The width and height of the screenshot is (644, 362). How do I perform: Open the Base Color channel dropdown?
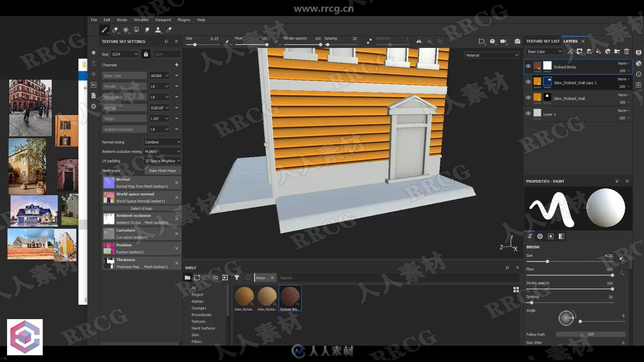160,75
